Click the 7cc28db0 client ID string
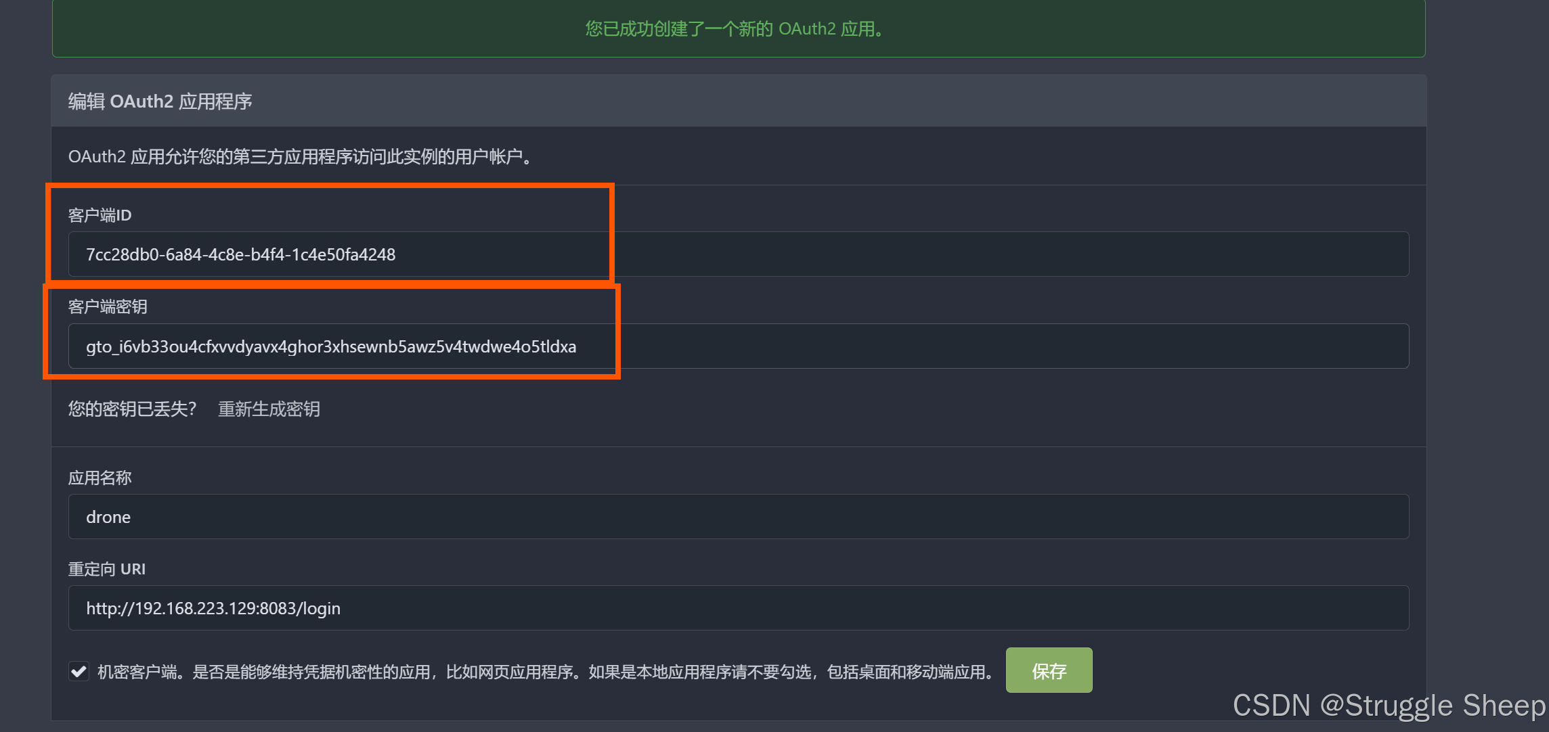Screen dimensions: 1549x732 pos(240,254)
